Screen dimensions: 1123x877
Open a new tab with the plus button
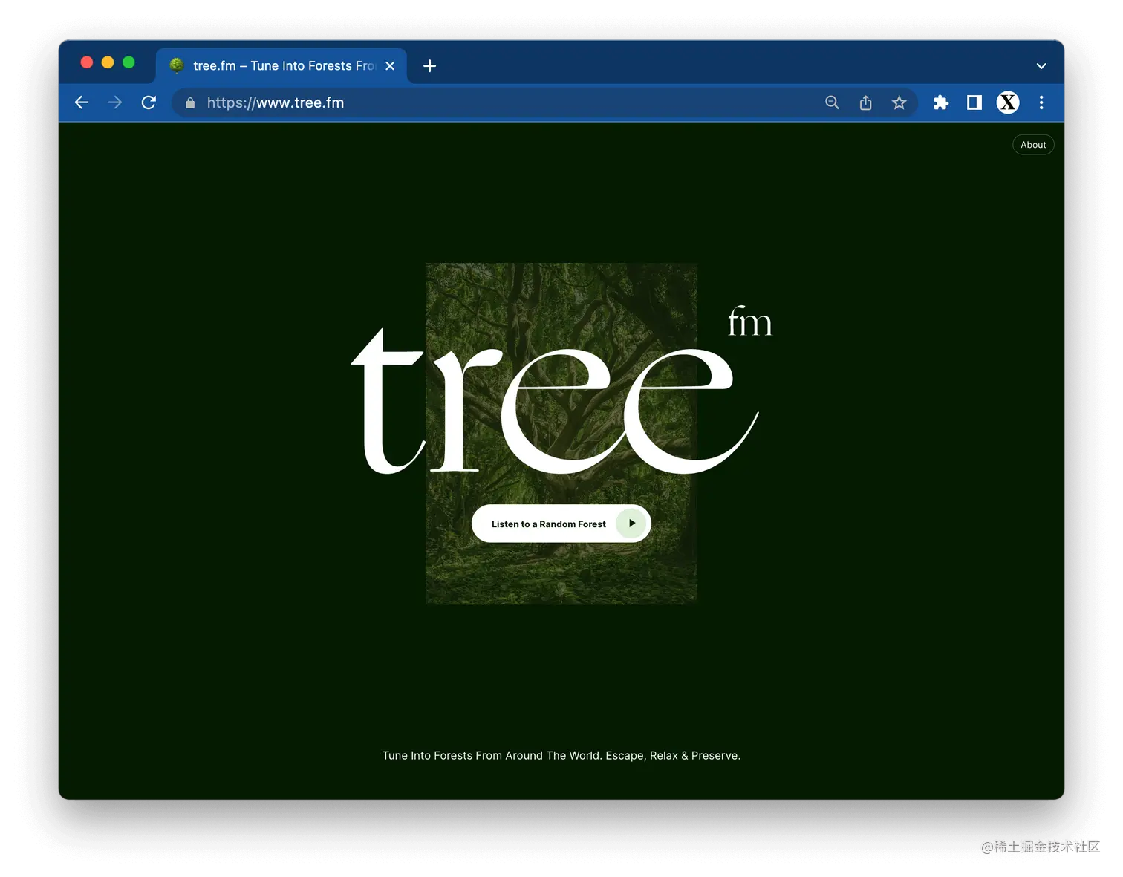coord(429,65)
